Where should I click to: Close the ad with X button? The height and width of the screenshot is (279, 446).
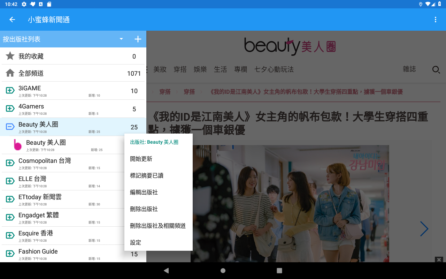439,259
